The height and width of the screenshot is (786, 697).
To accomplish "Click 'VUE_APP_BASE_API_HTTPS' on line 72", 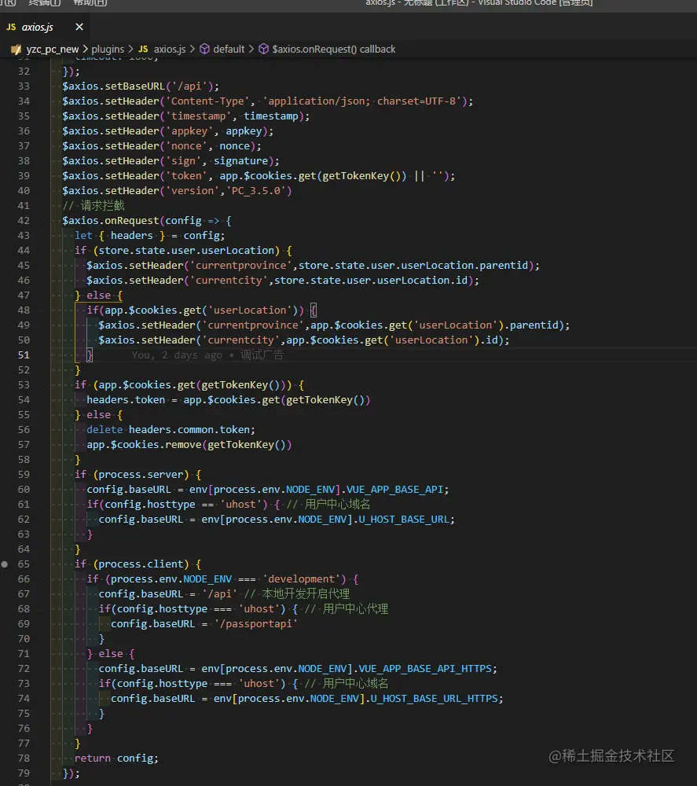I will pos(425,669).
